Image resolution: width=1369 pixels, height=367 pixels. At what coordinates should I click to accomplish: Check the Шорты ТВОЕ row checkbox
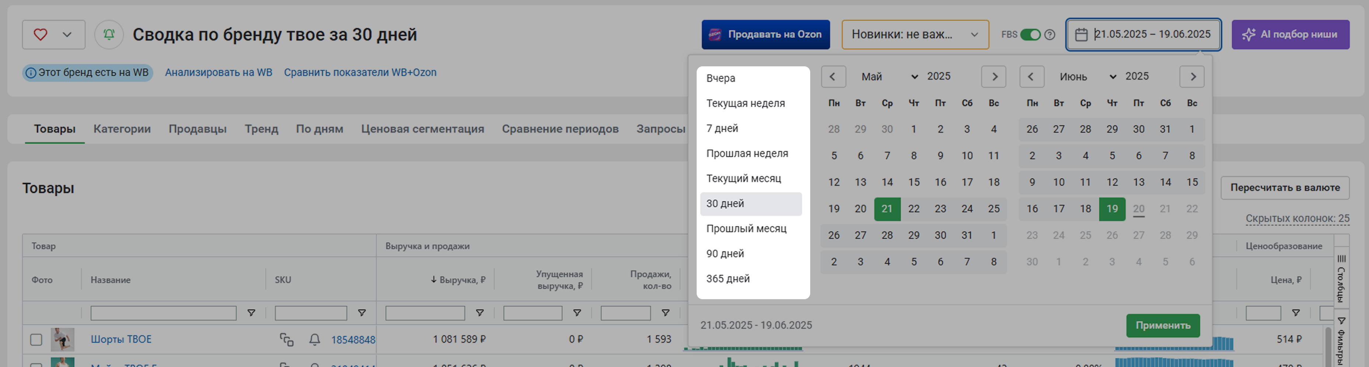tap(36, 339)
